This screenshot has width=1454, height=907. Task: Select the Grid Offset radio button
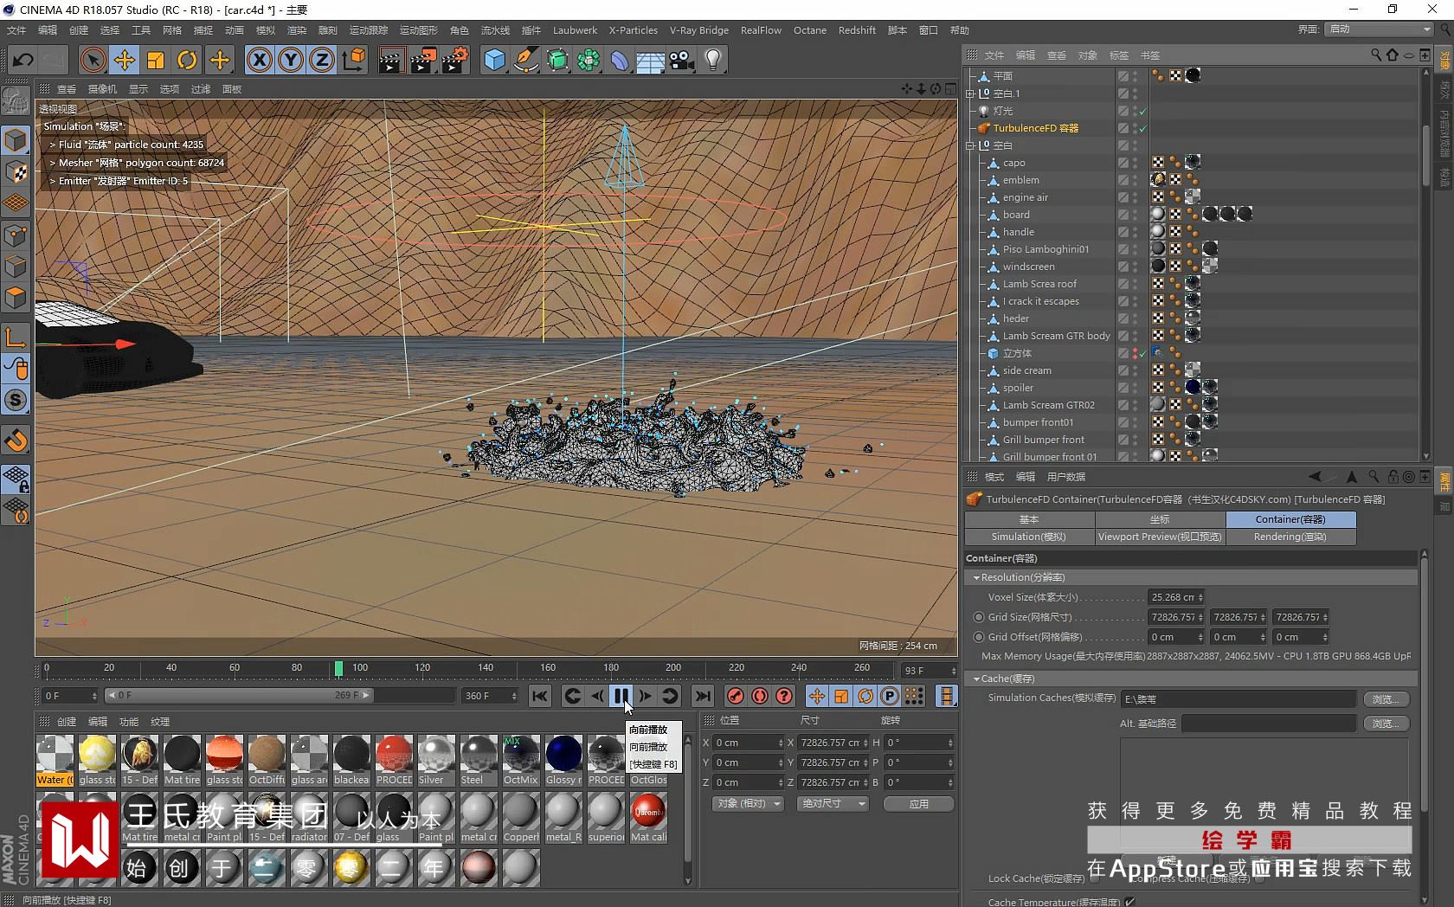[x=979, y=637]
